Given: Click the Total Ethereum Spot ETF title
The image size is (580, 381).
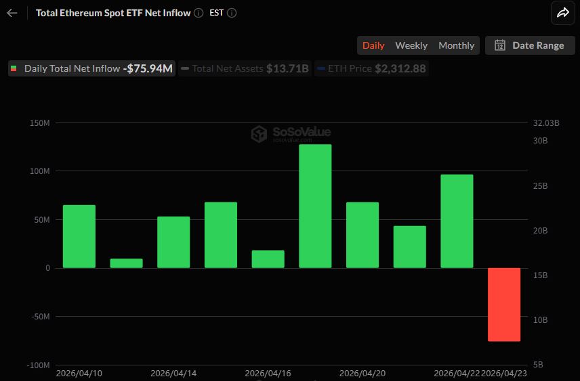Looking at the screenshot, I should 112,13.
